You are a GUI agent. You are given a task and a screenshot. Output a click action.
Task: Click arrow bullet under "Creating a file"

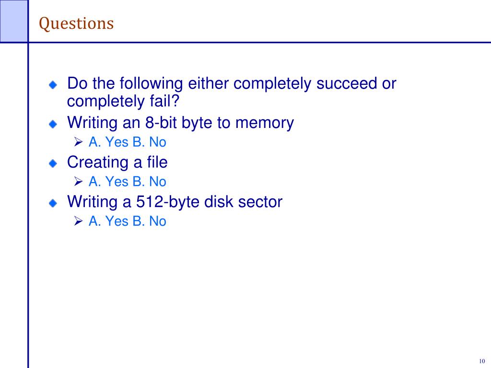(x=78, y=182)
